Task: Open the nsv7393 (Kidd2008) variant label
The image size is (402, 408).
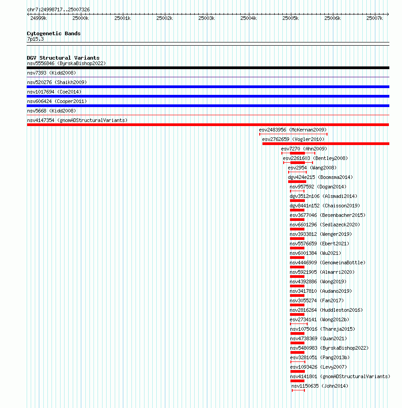Action: pos(51,73)
